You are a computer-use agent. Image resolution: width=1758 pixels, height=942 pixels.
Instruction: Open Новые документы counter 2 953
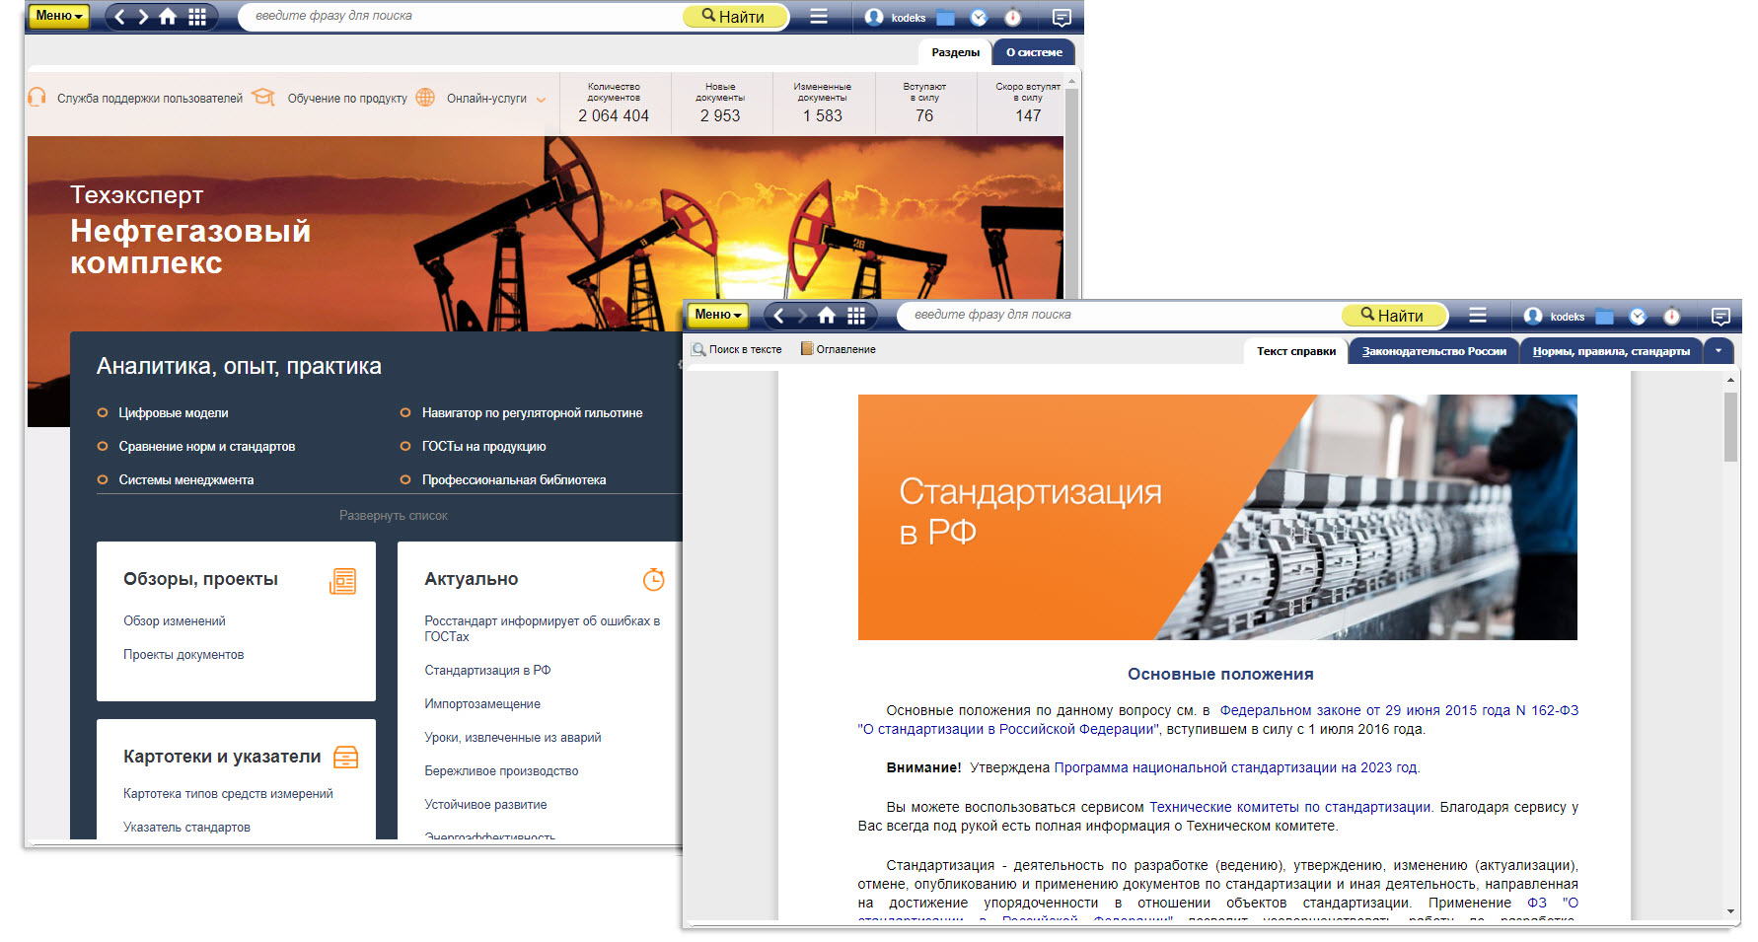tap(720, 103)
